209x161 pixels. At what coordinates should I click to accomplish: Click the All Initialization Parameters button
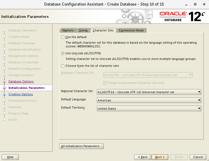(81, 146)
